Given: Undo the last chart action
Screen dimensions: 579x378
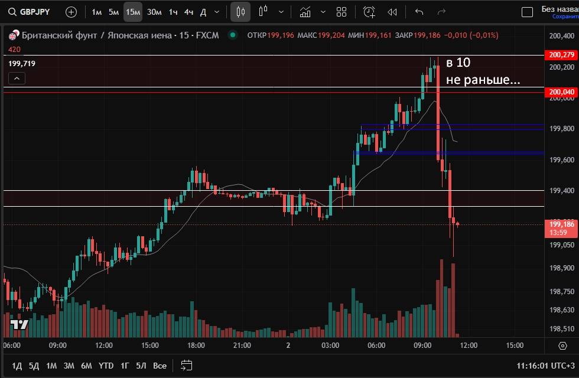Looking at the screenshot, I should click(419, 12).
